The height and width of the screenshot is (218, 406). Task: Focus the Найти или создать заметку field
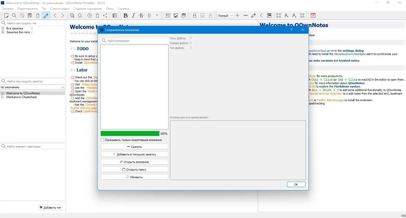point(33,81)
